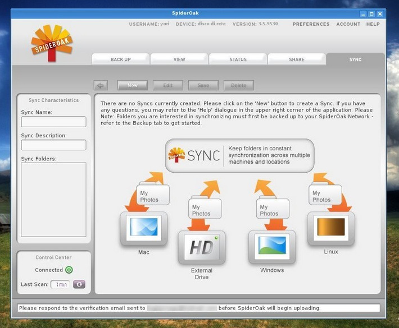Click the rescan refresh icon

click(x=79, y=284)
